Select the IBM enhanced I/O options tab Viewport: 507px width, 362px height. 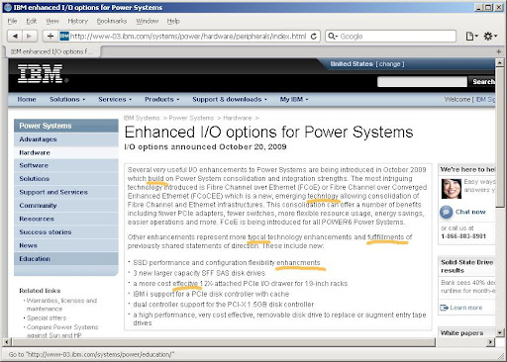(x=51, y=51)
